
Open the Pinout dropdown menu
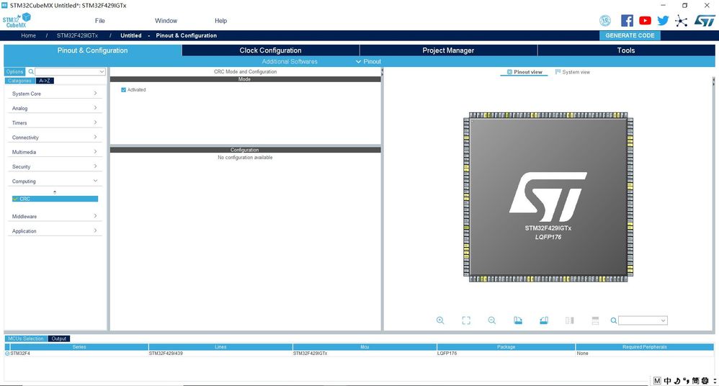(368, 61)
